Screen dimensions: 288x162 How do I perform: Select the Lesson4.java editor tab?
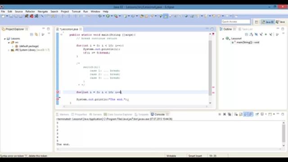pos(69,29)
